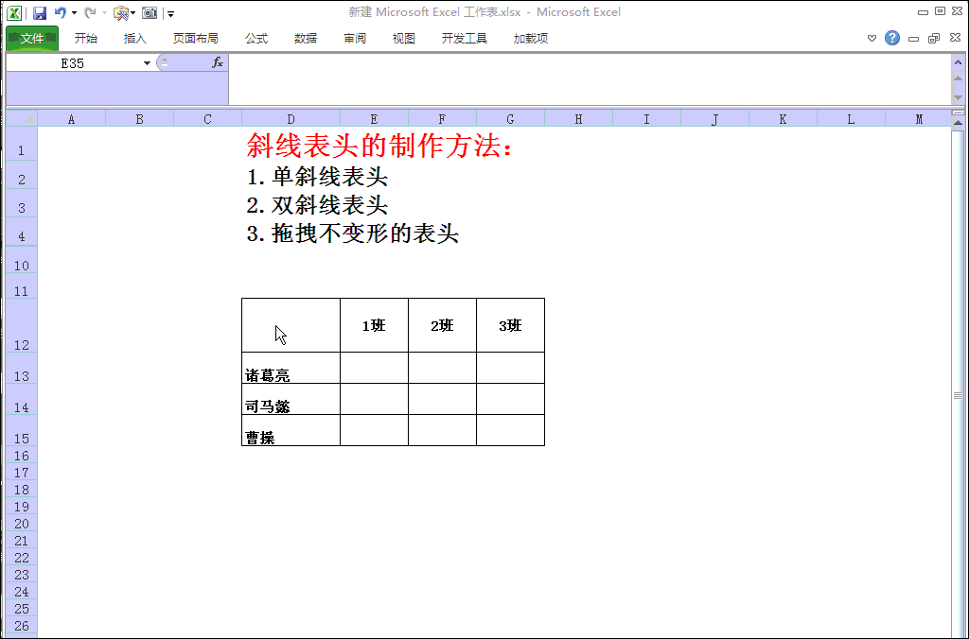Select the 1班 header cell
The image size is (969, 639).
375,325
